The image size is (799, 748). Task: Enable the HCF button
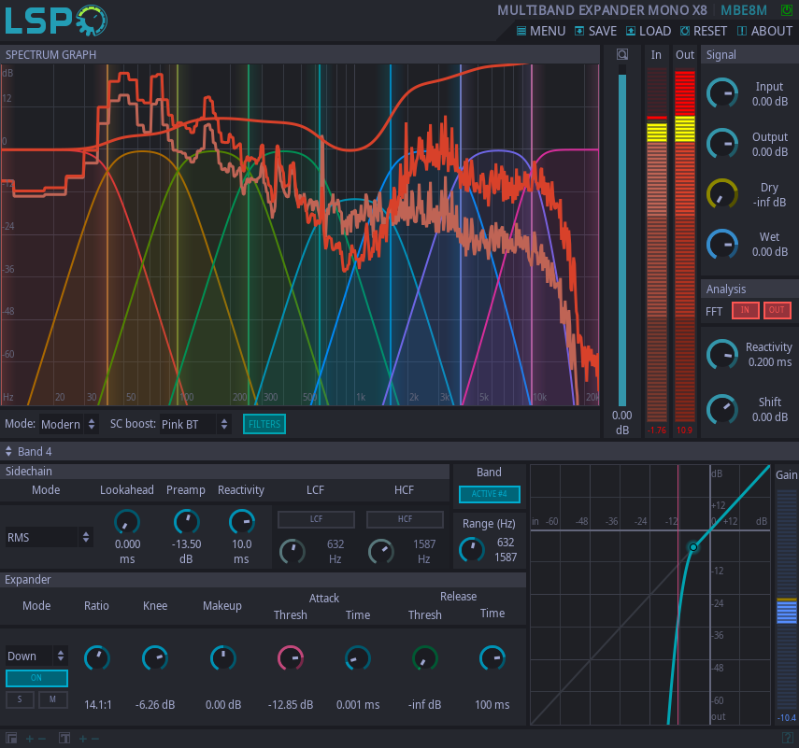[405, 519]
